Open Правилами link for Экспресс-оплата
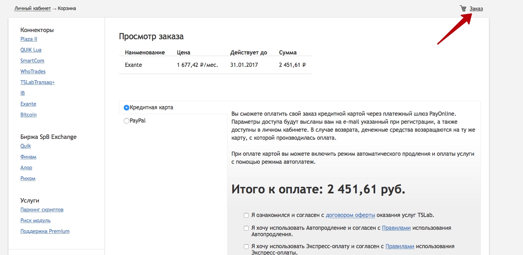The width and height of the screenshot is (523, 255). pos(400,247)
